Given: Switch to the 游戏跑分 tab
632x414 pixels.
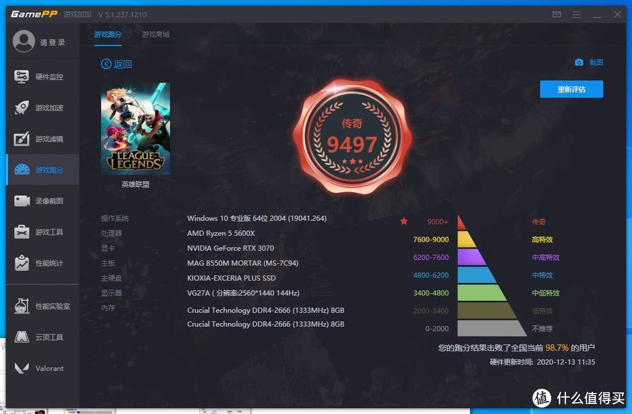Looking at the screenshot, I should [x=108, y=35].
